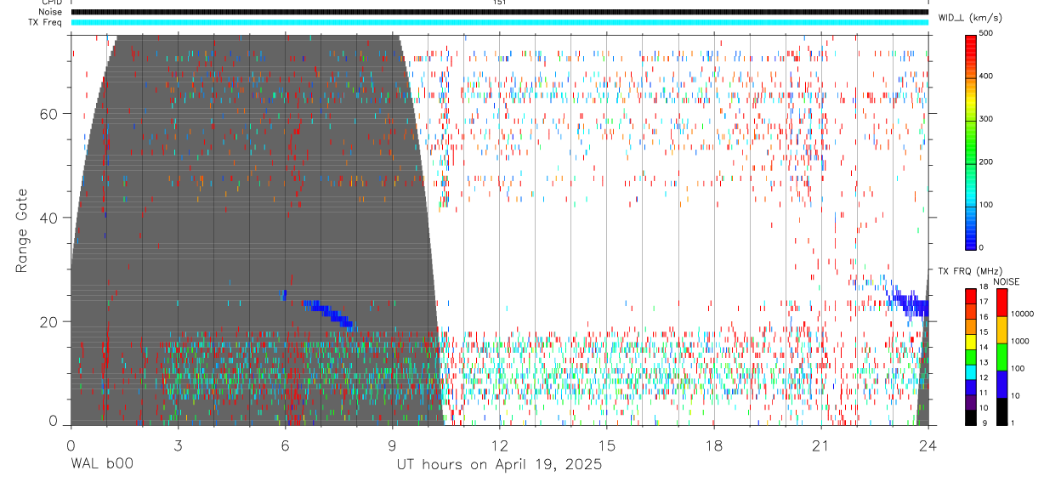The height and width of the screenshot is (482, 1044).
Task: Click the '200' tick on width colorbar
Action: pos(986,162)
